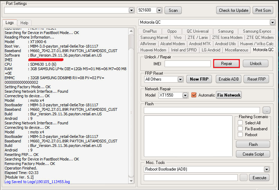
Task: Open the AllWinner tab
Action: tap(148, 44)
